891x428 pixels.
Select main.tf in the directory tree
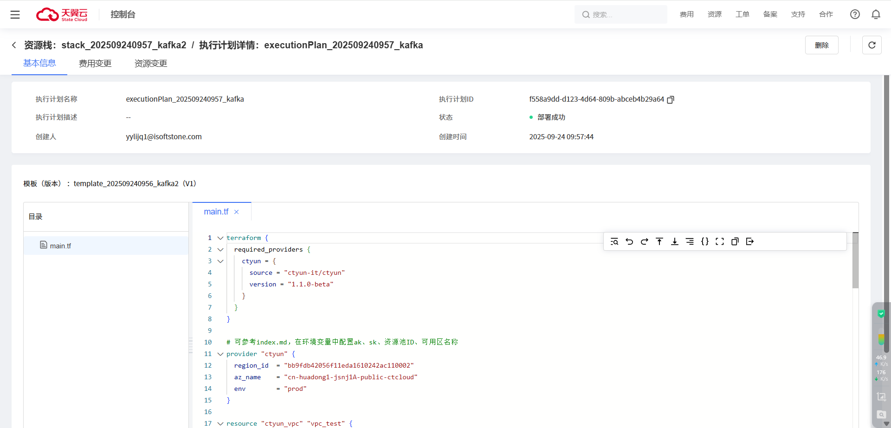pos(60,246)
